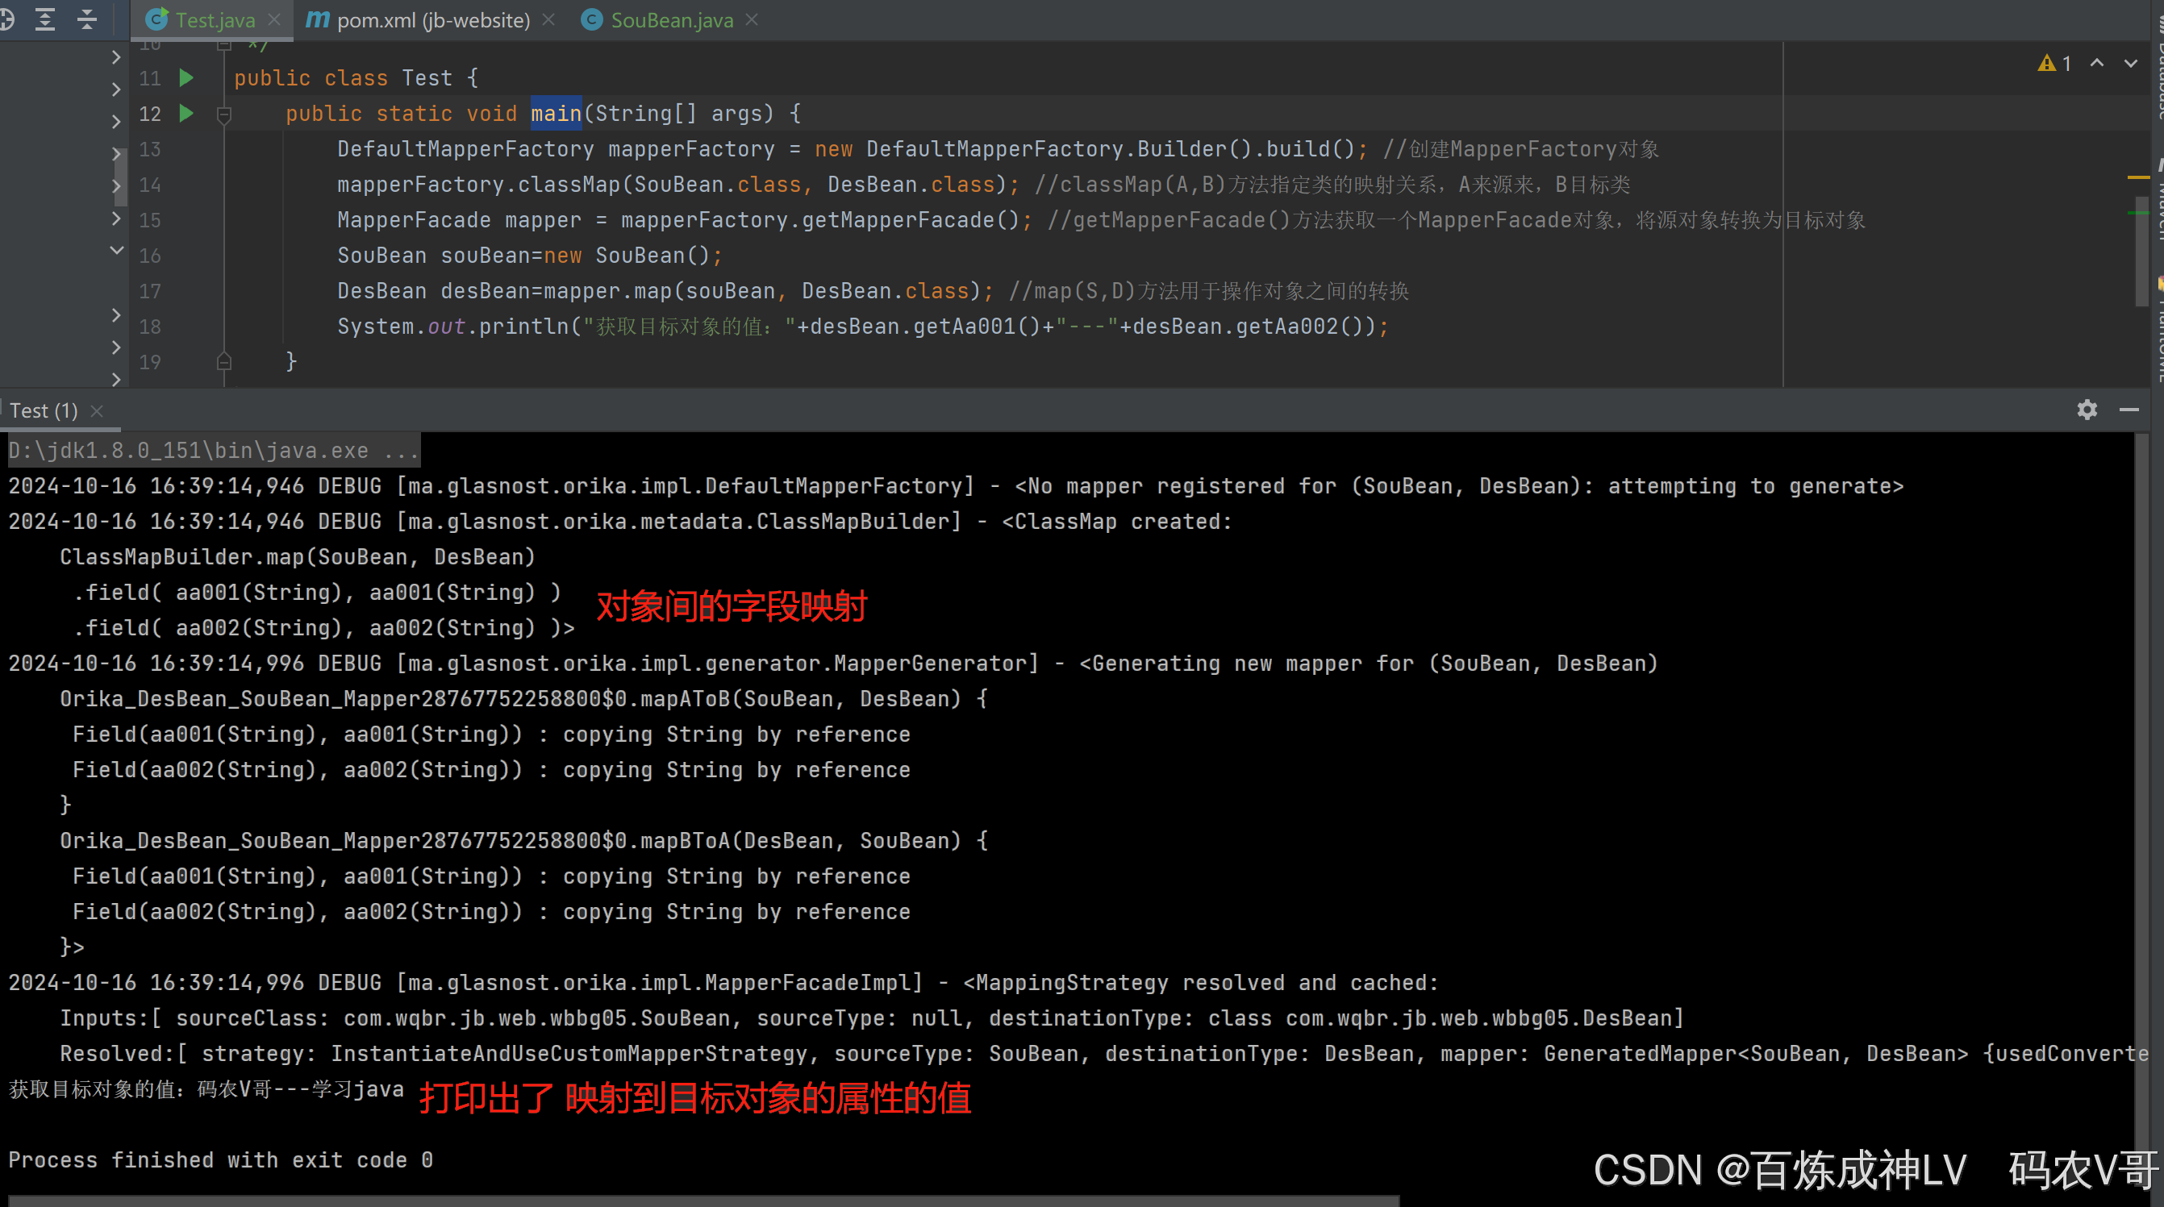Jump to the next highlighted error arrow
Viewport: 2164px width, 1207px height.
point(2130,63)
